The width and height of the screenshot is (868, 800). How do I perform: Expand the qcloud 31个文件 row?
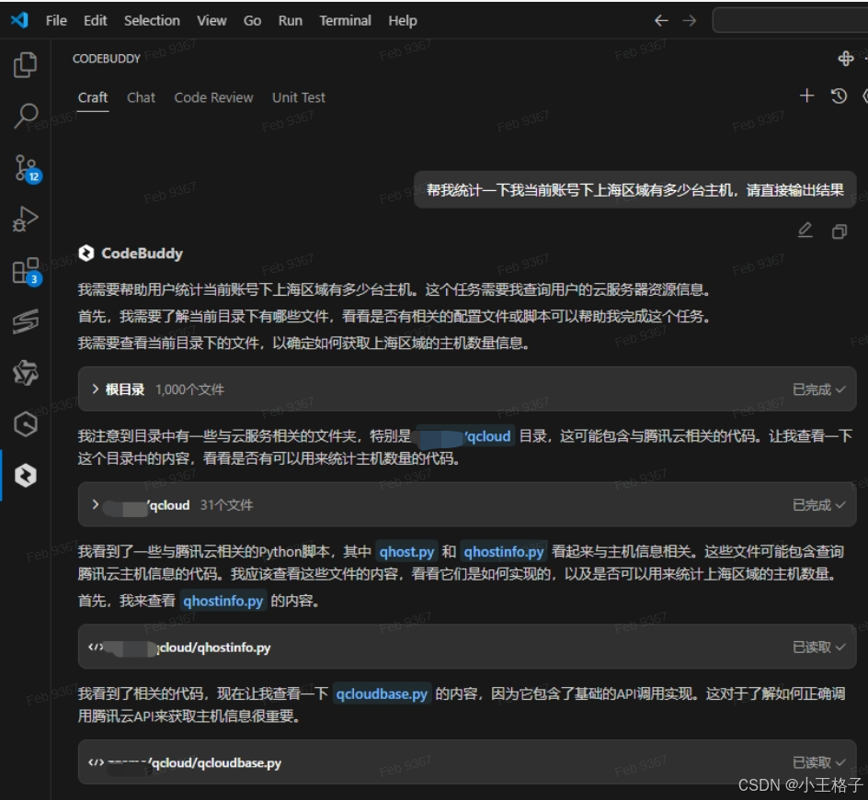(x=467, y=504)
